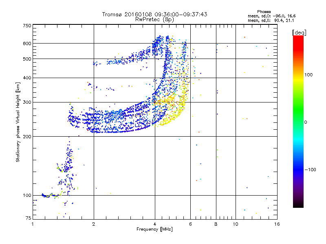Viewport: 326px width, 244px height.
Task: Click the y-axis tick label '750'
Action: pos(27,26)
